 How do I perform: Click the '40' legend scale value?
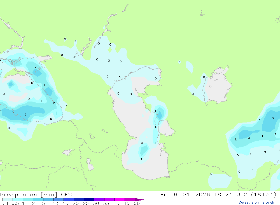coord(116,203)
